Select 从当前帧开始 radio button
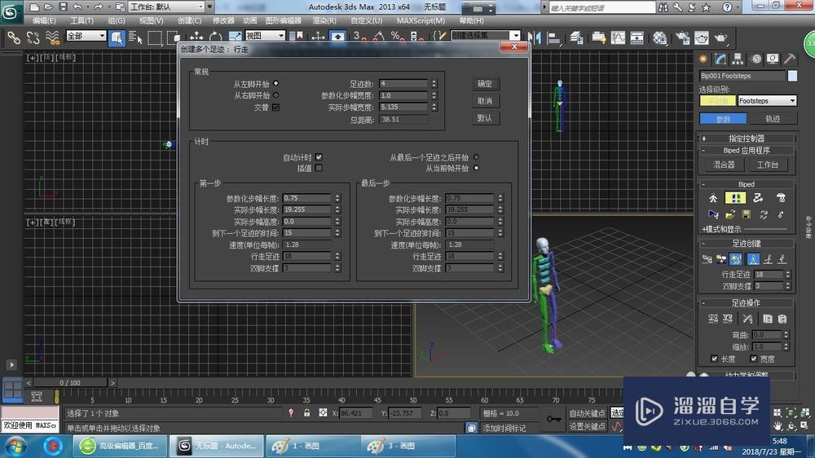 click(476, 168)
